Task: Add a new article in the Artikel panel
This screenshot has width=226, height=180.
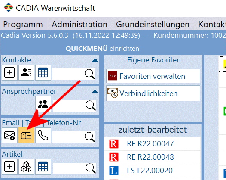Action: (x=9, y=167)
